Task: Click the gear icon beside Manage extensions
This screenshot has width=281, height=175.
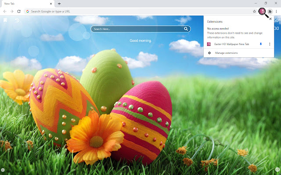Action: tap(209, 53)
